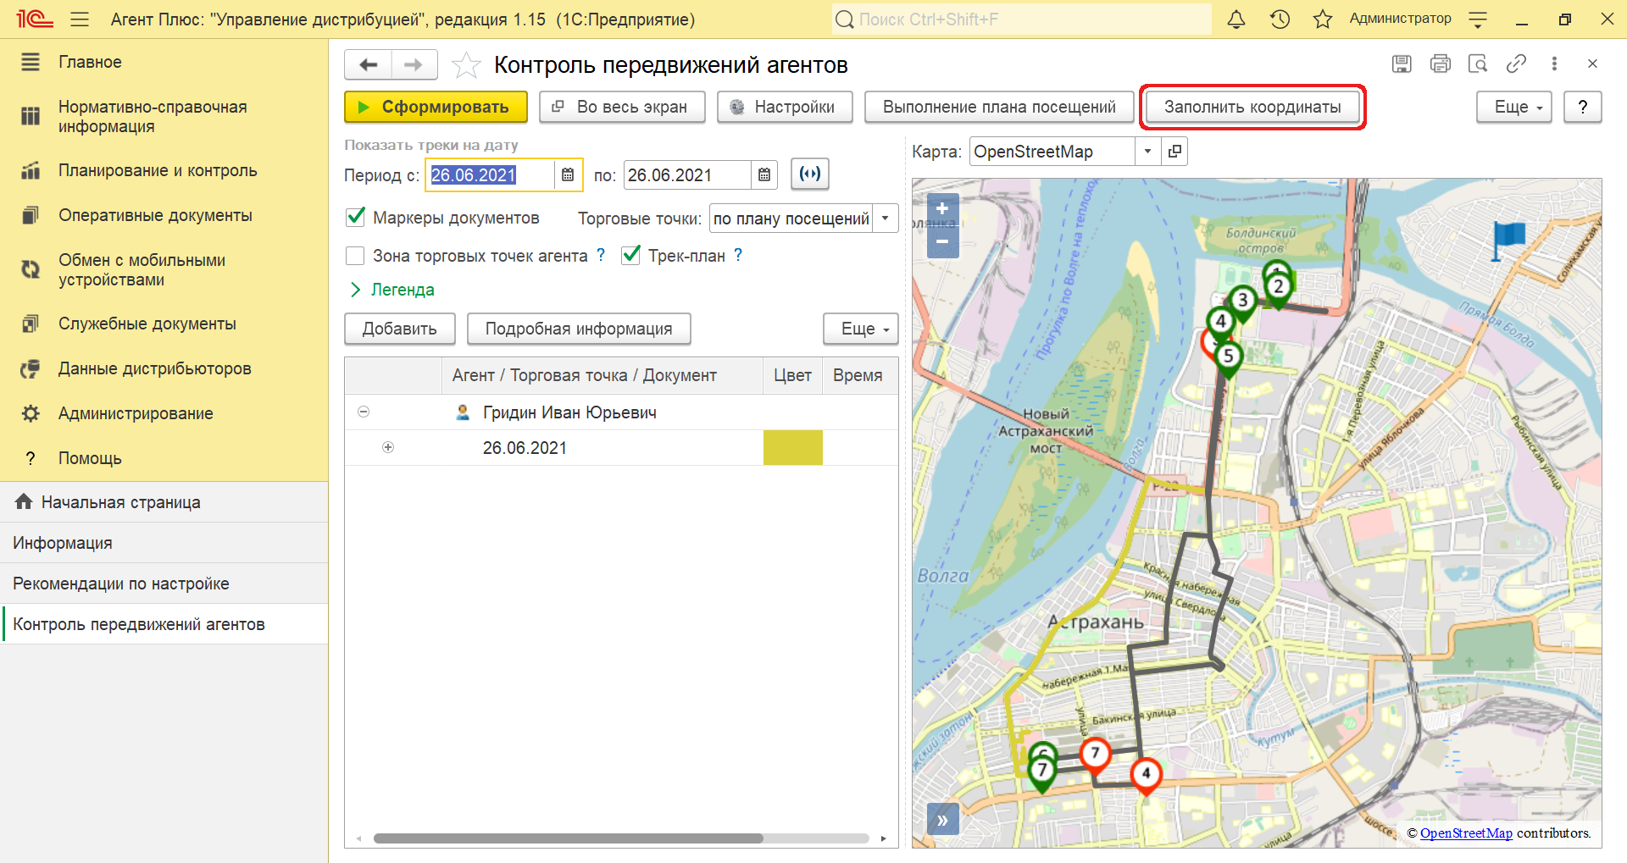
Task: Click green marker 3 on the map
Action: pos(1242,303)
